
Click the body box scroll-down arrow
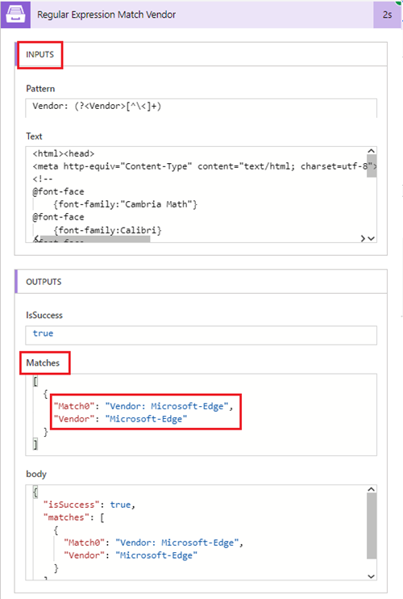click(372, 576)
